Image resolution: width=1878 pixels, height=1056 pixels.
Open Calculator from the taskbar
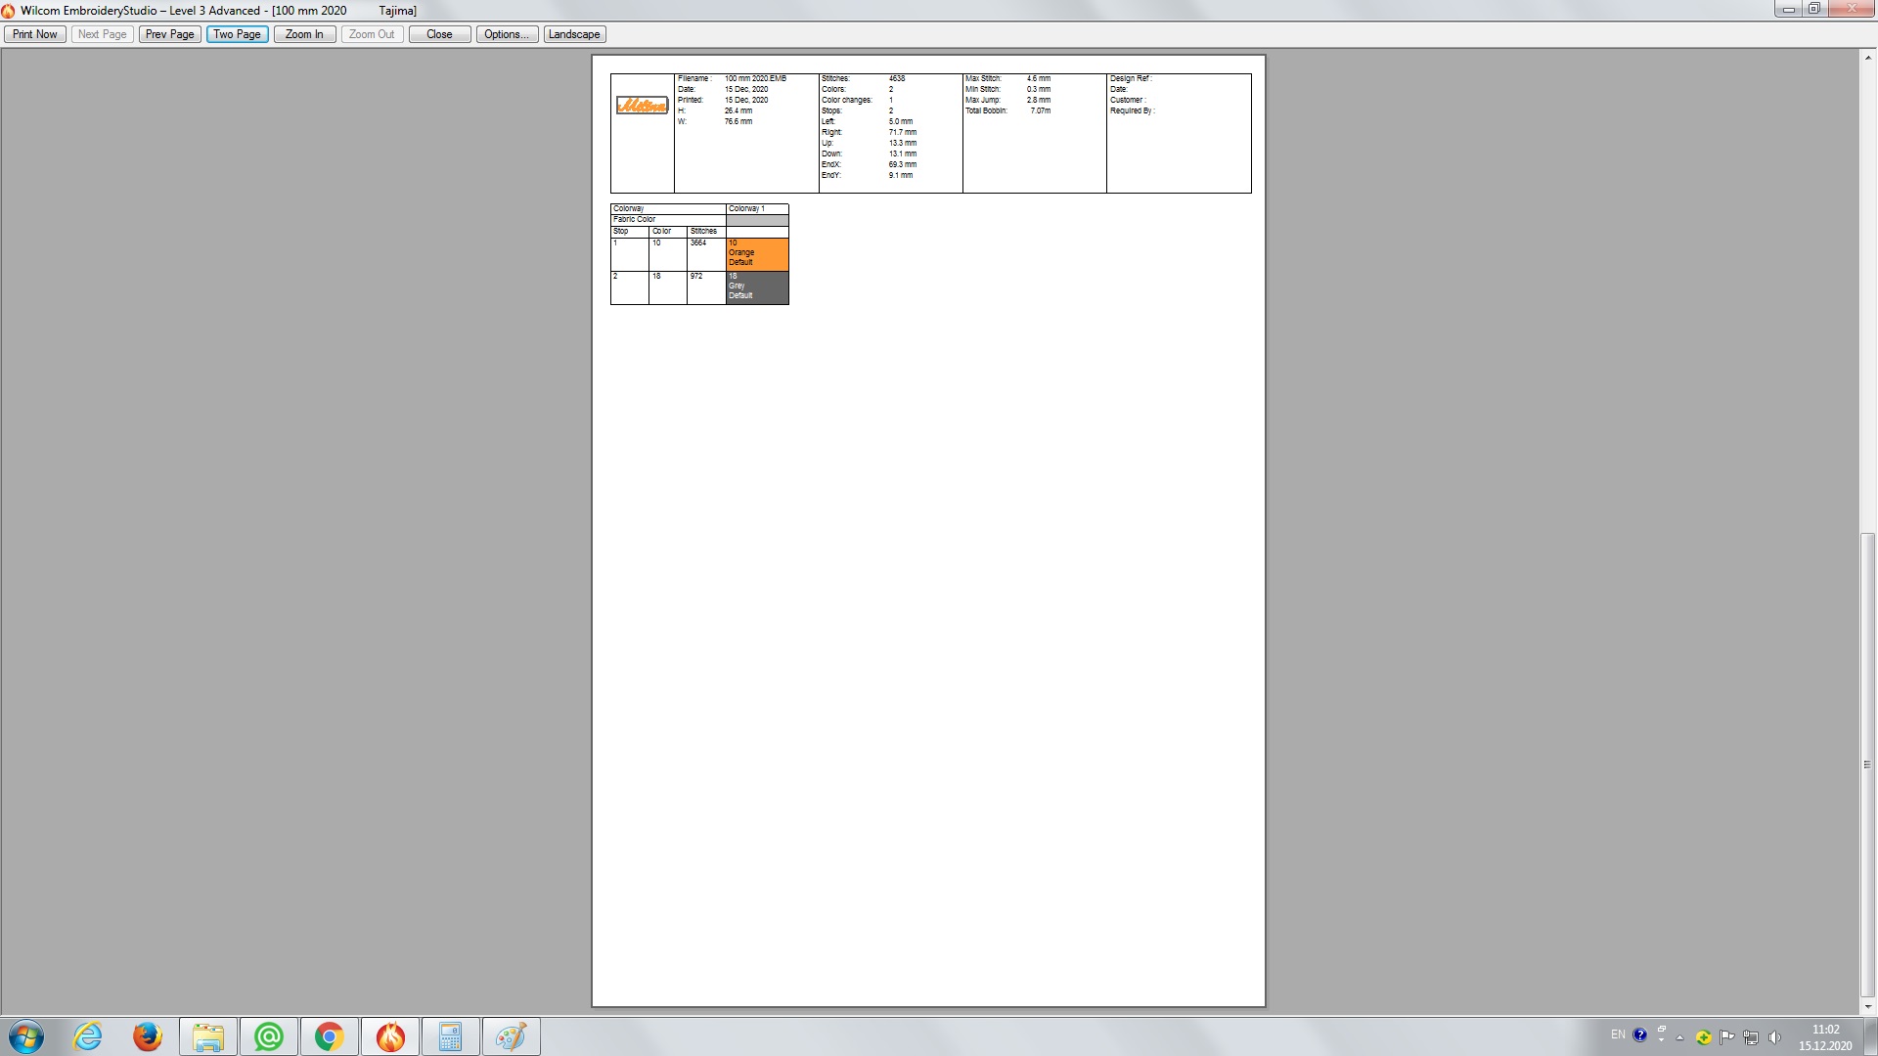450,1036
